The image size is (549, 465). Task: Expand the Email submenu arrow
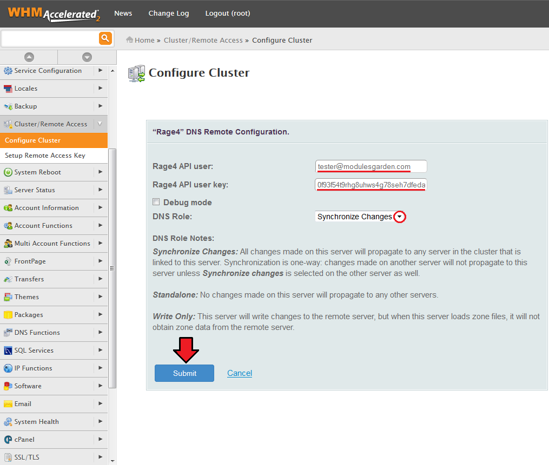(101, 403)
